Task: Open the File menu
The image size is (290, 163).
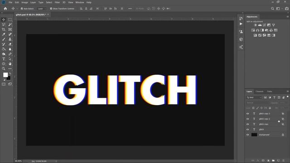Action: tap(10, 2)
